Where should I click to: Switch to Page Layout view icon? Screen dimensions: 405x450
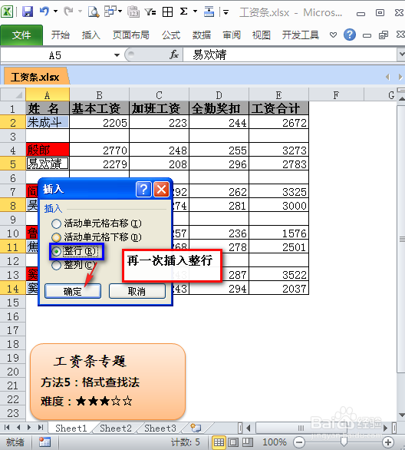pos(233,442)
